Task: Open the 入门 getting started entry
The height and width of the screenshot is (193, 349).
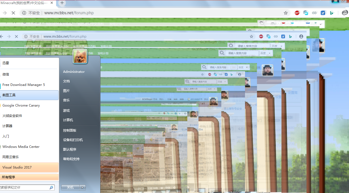Action: click(29, 136)
